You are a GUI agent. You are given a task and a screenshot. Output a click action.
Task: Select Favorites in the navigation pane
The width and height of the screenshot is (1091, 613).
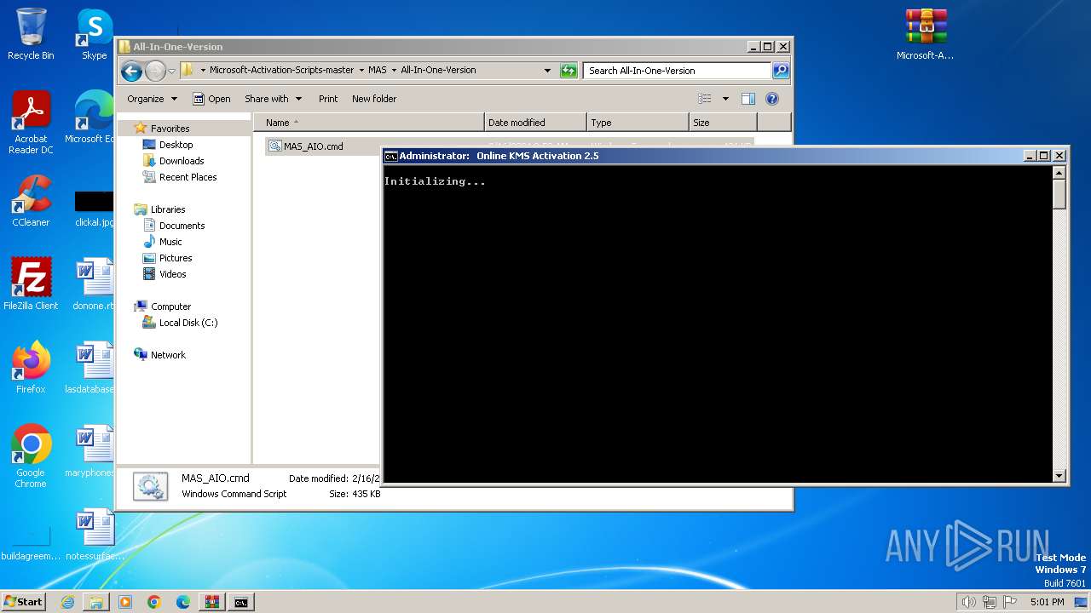[x=170, y=129]
